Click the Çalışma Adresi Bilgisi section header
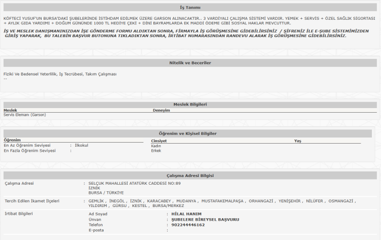The height and width of the screenshot is (240, 381). (190, 175)
